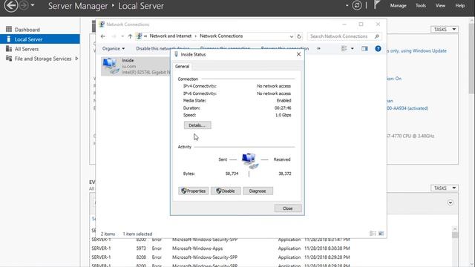The height and width of the screenshot is (267, 475).
Task: Click Network and Internet breadcrumb
Action: click(171, 36)
